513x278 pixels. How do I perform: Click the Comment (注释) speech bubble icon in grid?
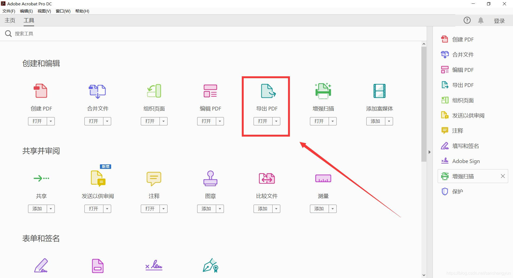click(154, 178)
